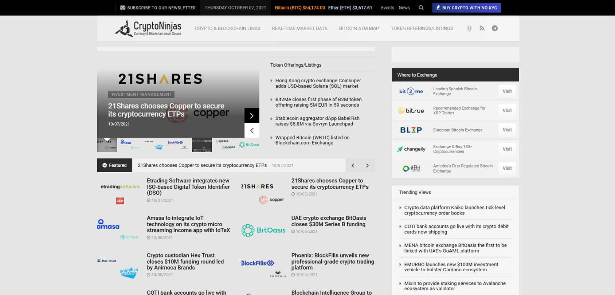Open trending Kaiko tick-level order books
615x295 pixels.
click(x=455, y=210)
